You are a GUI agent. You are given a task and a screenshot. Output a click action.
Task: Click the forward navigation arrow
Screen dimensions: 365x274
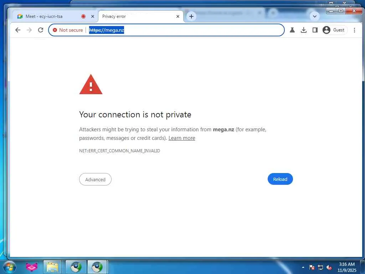29,30
